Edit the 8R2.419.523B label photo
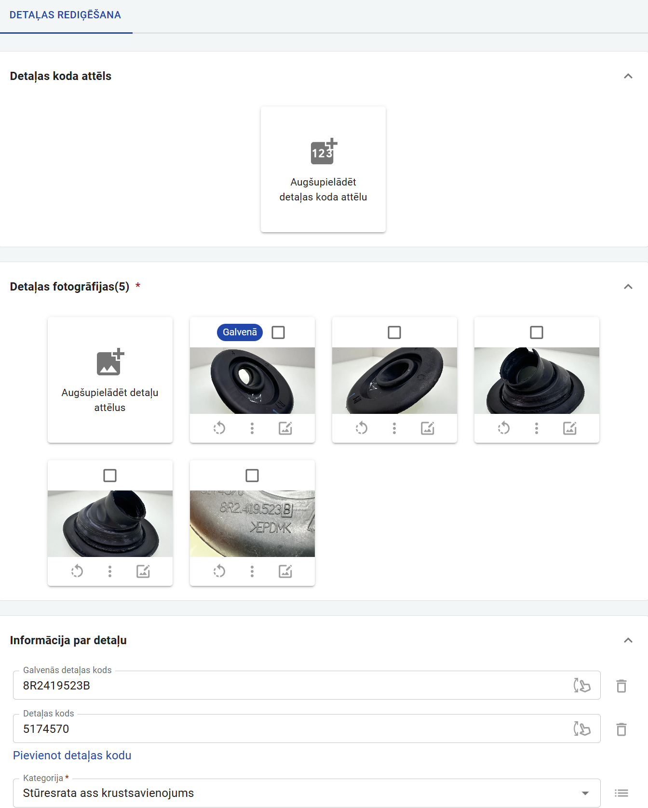Image resolution: width=648 pixels, height=808 pixels. tap(285, 571)
